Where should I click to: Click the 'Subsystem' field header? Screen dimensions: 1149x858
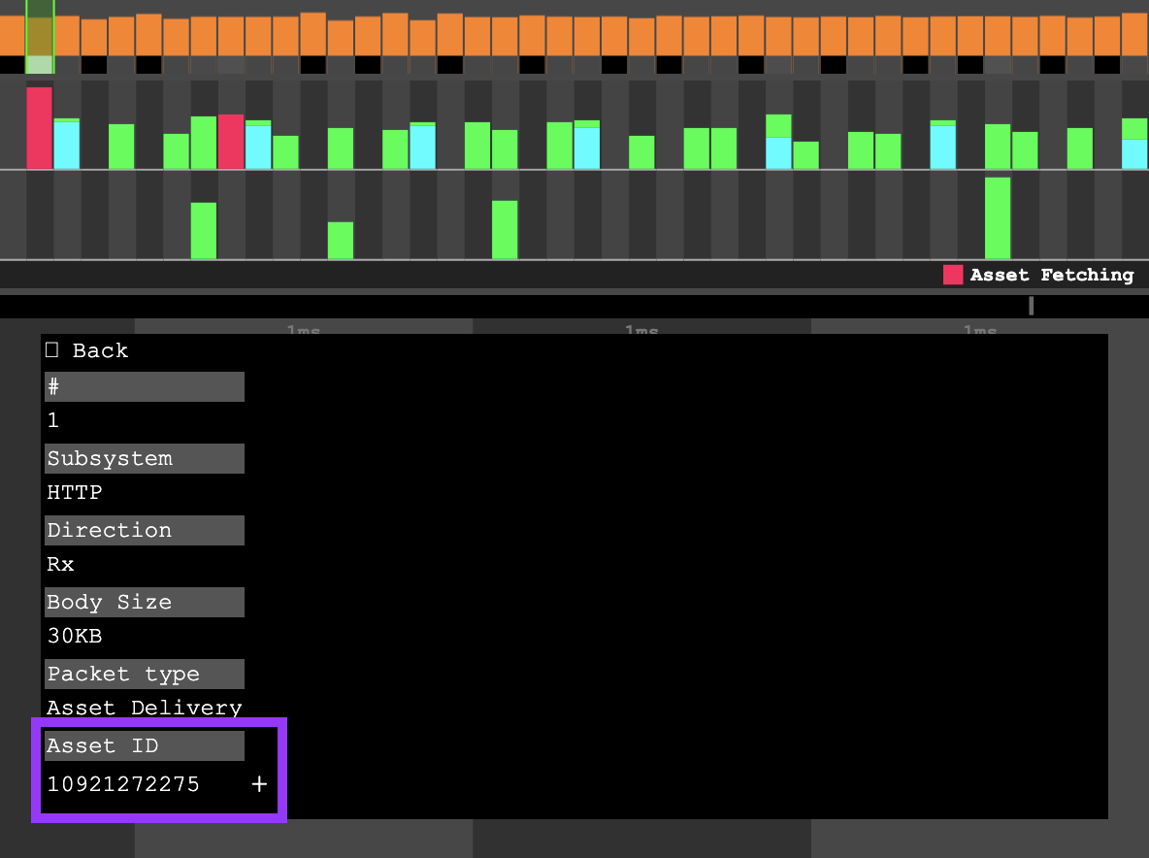(145, 458)
